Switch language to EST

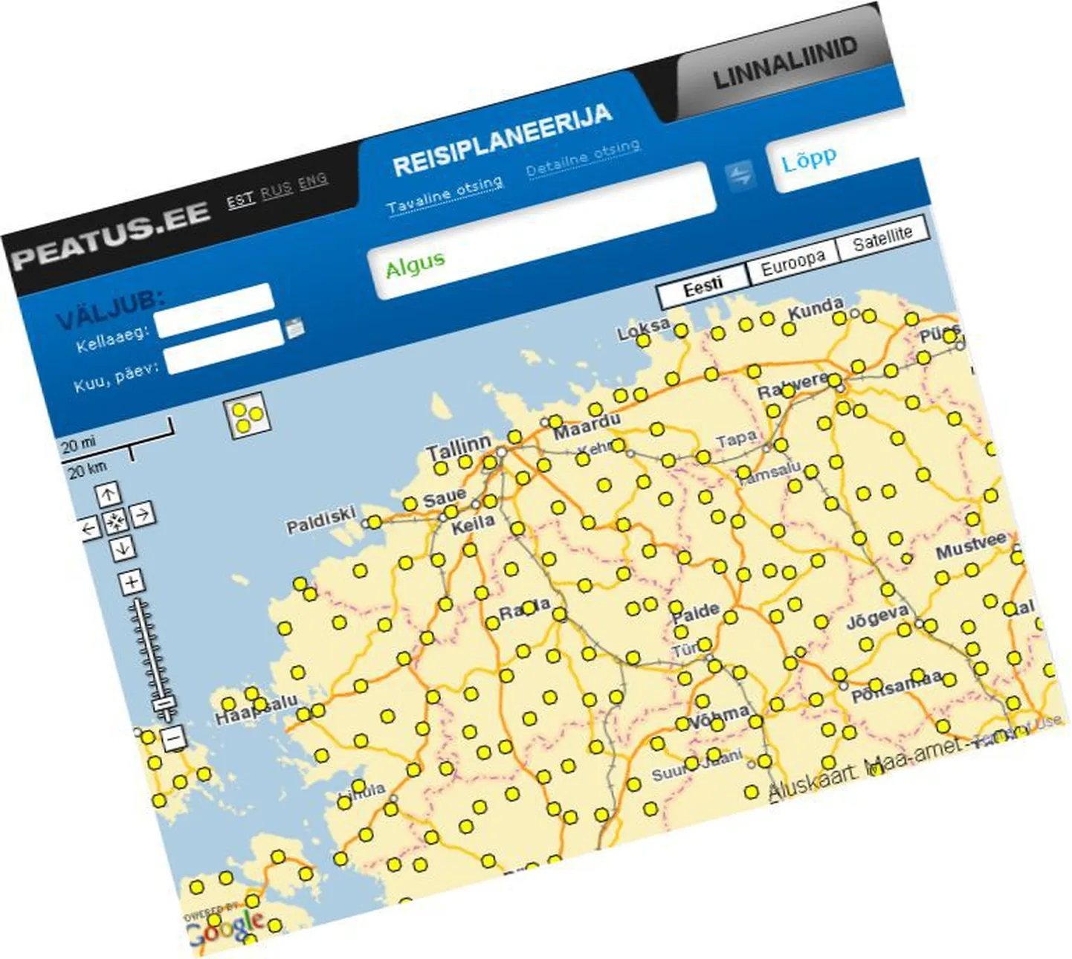(241, 200)
